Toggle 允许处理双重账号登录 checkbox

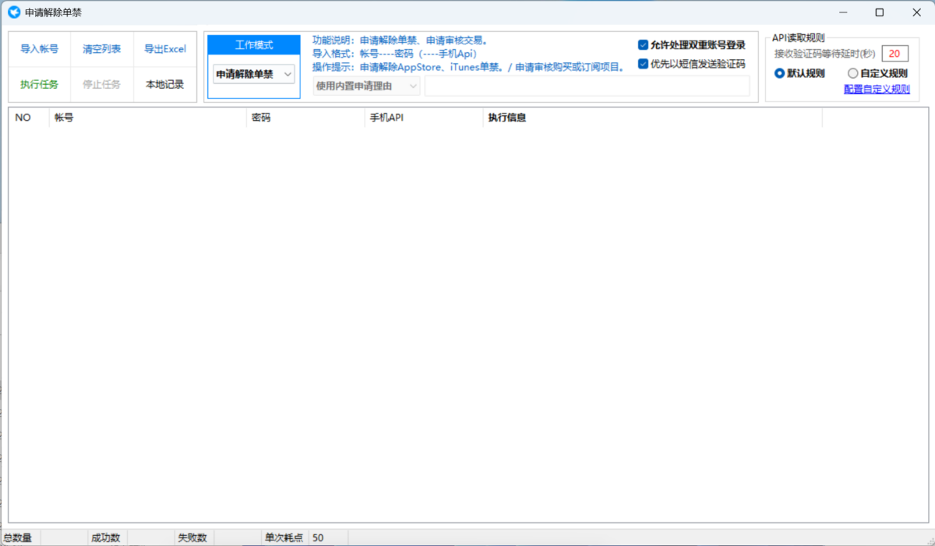(643, 45)
